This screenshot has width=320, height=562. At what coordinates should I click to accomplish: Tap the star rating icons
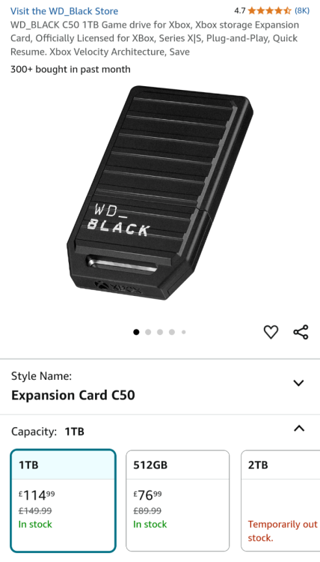coord(269,10)
